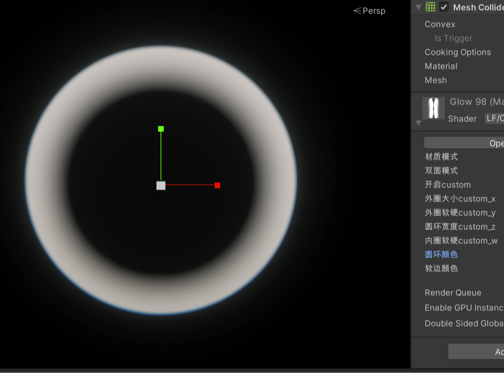The height and width of the screenshot is (373, 504).
Task: Click the 材质模式 property label
Action: [441, 157]
